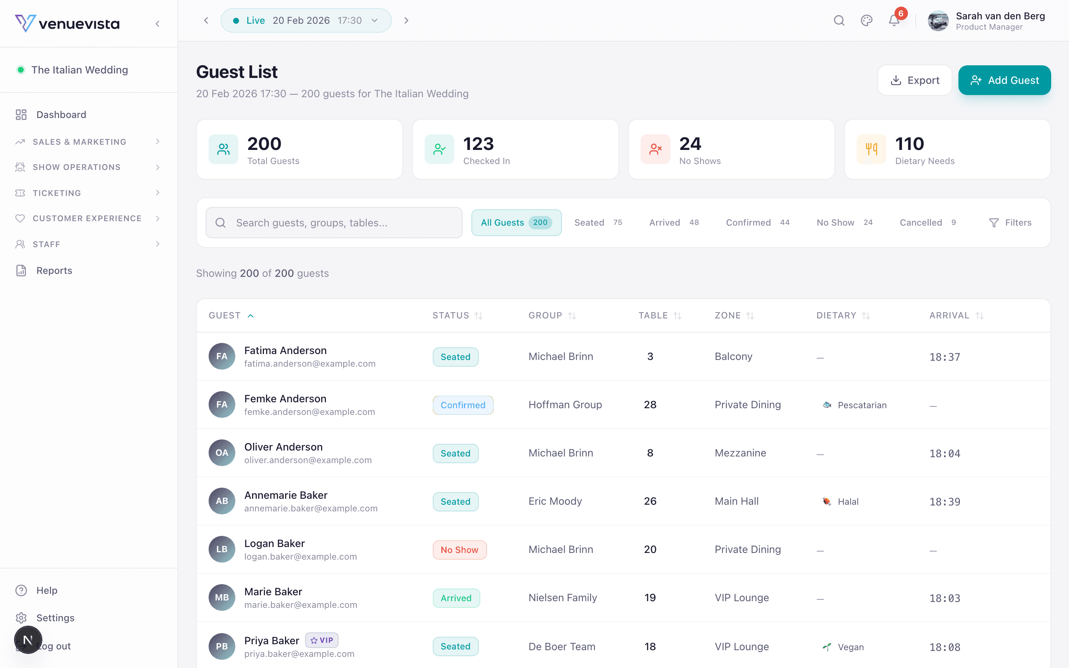
Task: Collapse the sidebar with the chevron arrow
Action: pos(158,23)
